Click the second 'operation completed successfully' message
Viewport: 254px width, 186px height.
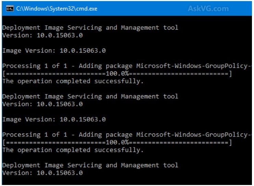pyautogui.click(x=73, y=150)
